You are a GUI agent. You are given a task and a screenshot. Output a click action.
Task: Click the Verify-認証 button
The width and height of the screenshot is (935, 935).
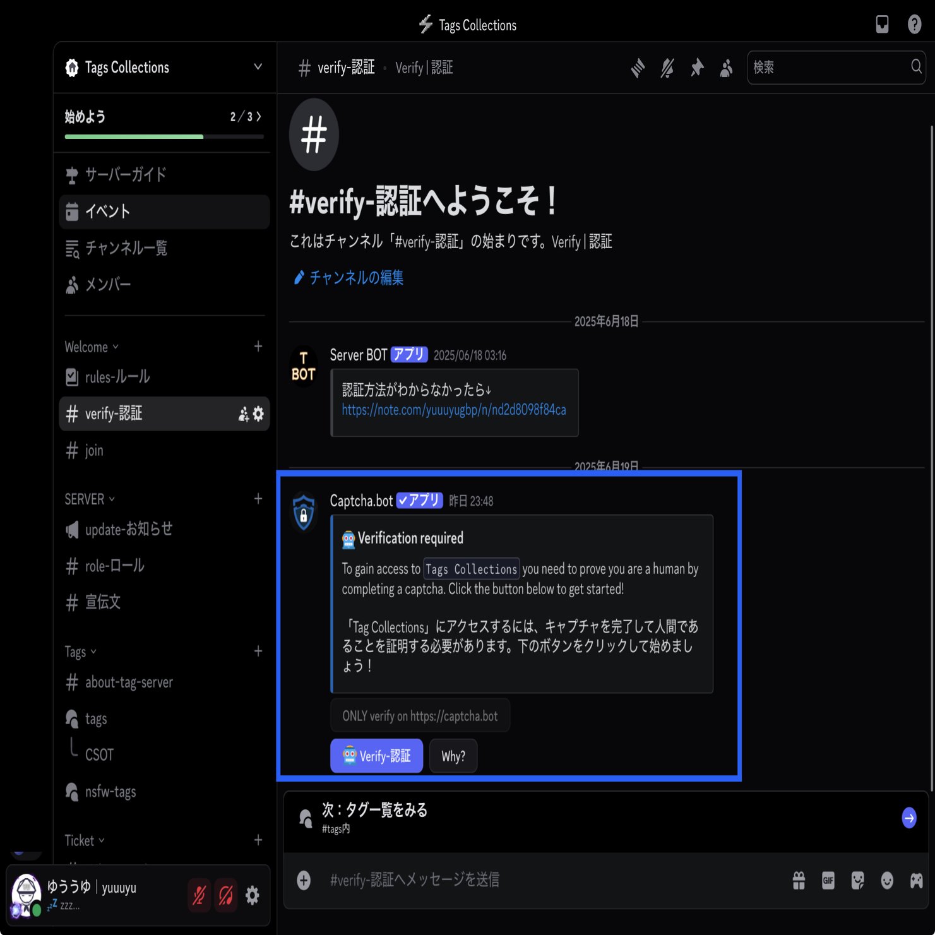tap(376, 756)
